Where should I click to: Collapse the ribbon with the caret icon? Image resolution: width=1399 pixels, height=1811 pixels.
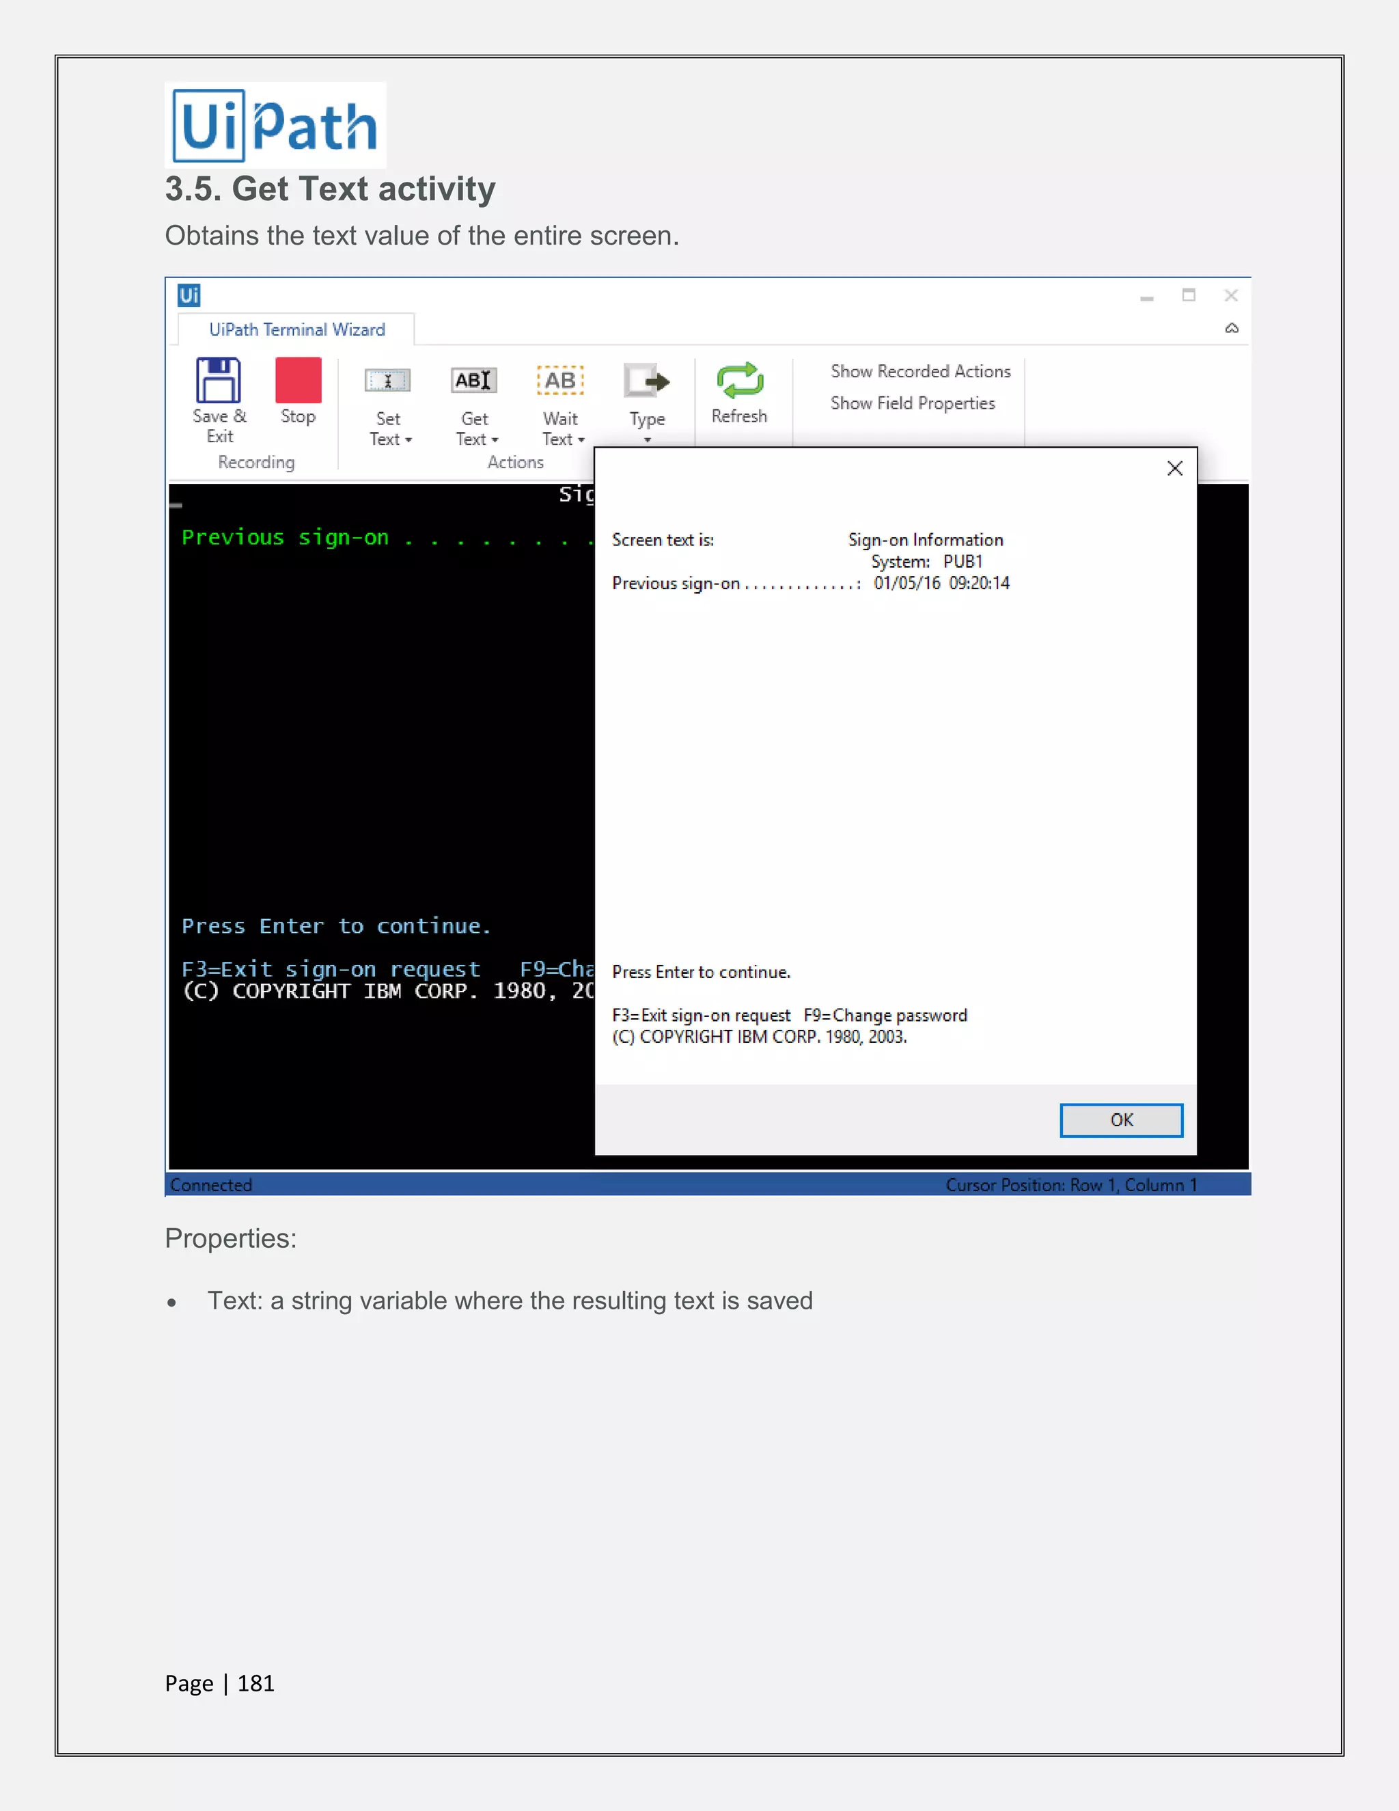[x=1232, y=328]
